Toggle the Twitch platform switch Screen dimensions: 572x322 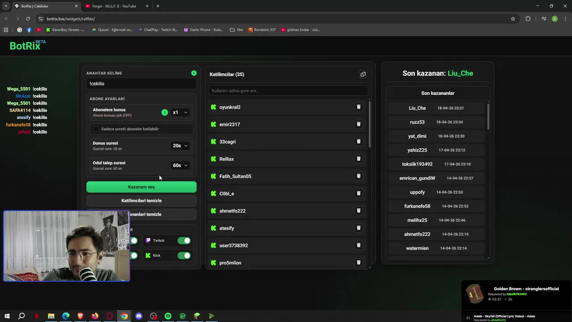[x=184, y=241]
